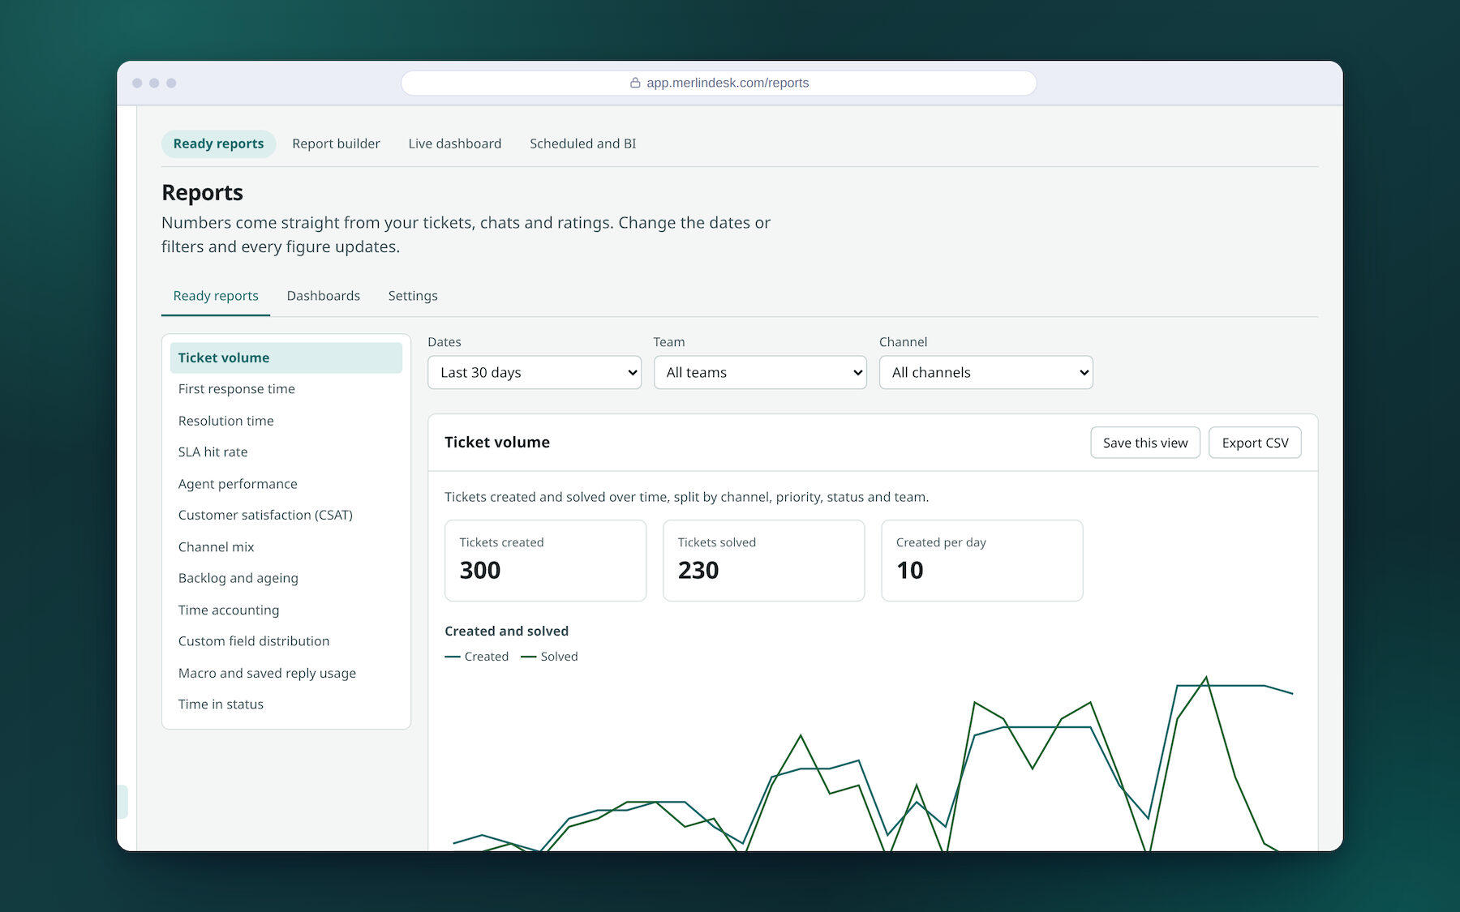This screenshot has height=912, width=1460.
Task: Select the Ticket volume report in sidebar
Action: click(x=286, y=358)
